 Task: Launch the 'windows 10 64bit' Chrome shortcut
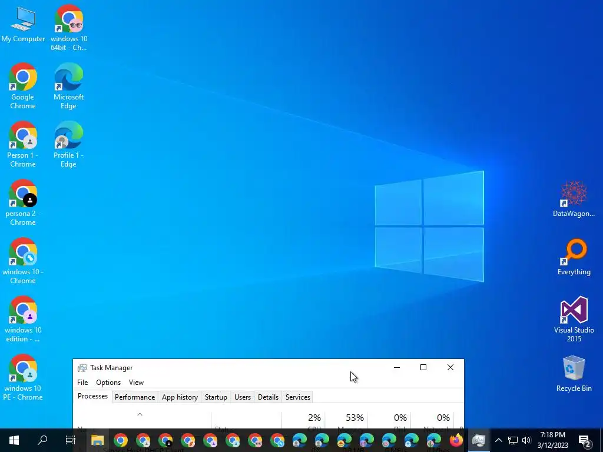coord(69,28)
